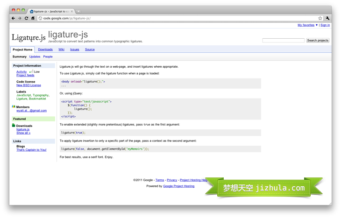Screen dimensions: 341x218
Task: Open the Source tab
Action: (x=90, y=49)
